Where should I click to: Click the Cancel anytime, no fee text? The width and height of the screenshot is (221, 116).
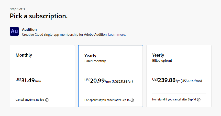30,100
